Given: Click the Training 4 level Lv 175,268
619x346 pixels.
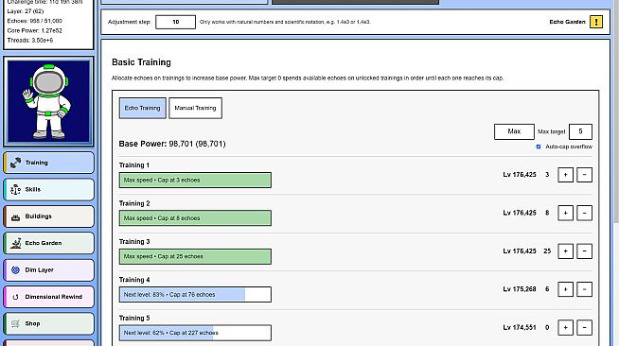Looking at the screenshot, I should click(520, 289).
